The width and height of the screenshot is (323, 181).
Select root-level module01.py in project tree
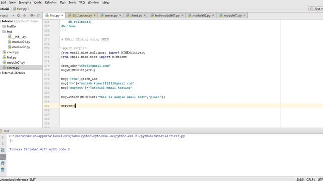[16, 62]
